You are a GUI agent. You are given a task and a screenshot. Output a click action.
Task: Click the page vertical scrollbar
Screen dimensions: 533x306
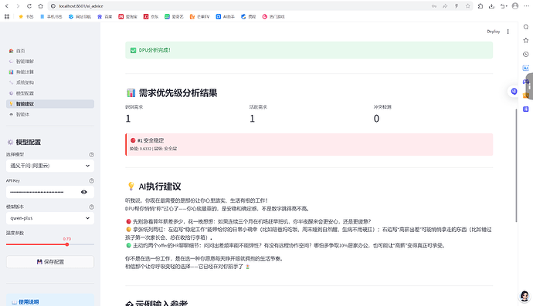516,166
